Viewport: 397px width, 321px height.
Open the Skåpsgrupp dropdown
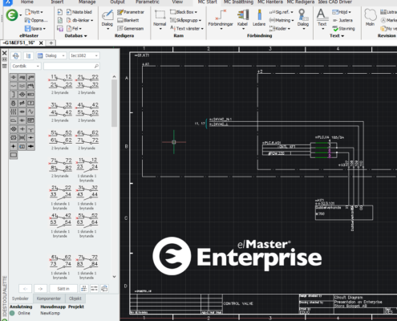click(185, 20)
